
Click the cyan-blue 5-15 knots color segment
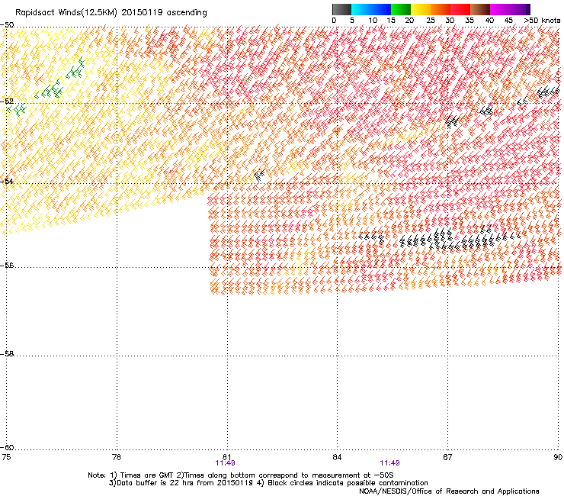click(371, 9)
